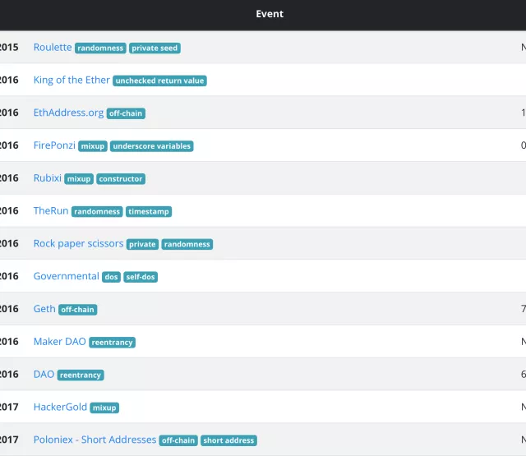Click the constructor tag on Rubixi
Image resolution: width=526 pixels, height=456 pixels.
(x=121, y=179)
